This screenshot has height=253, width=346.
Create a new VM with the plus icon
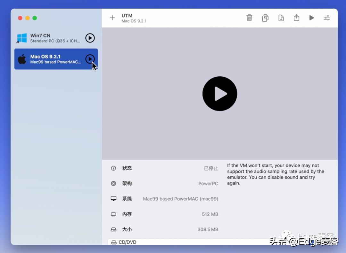(112, 18)
